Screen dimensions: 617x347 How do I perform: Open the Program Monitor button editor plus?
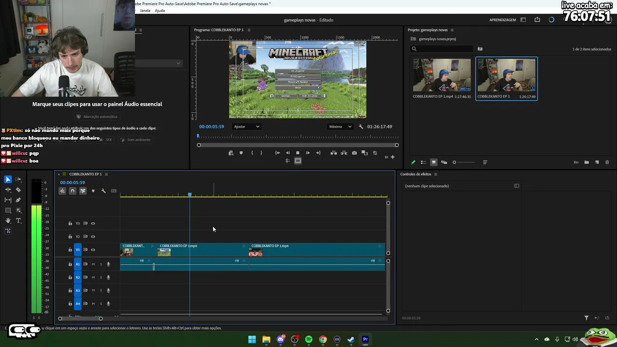coord(392,157)
